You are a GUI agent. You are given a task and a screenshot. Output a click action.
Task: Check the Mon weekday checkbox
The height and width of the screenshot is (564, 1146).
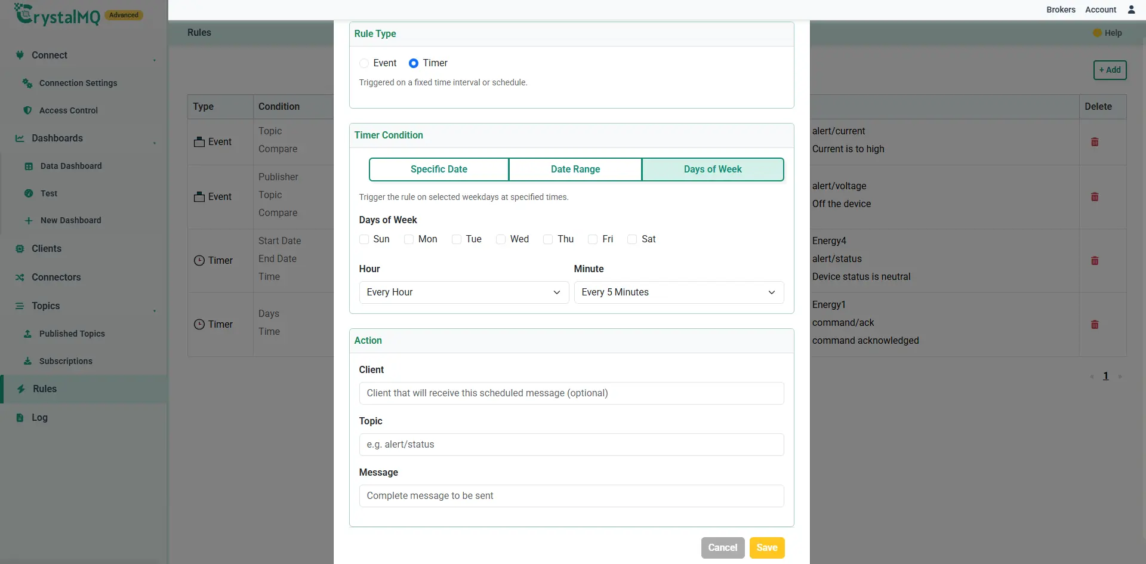click(409, 239)
